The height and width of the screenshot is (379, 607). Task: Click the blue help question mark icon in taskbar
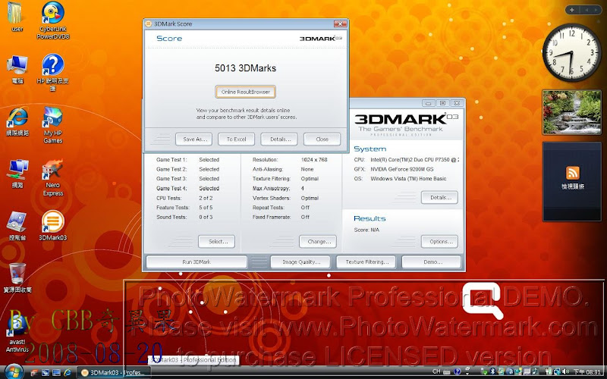point(457,371)
